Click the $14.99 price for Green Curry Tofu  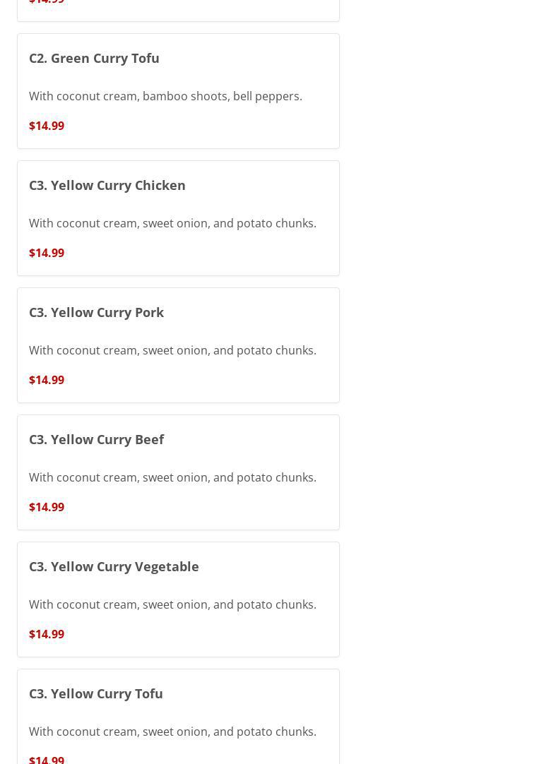tap(47, 126)
